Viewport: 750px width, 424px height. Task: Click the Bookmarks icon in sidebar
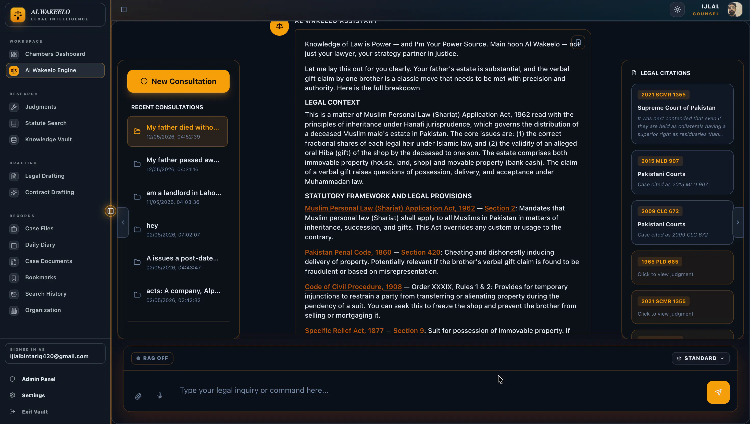[x=14, y=278]
